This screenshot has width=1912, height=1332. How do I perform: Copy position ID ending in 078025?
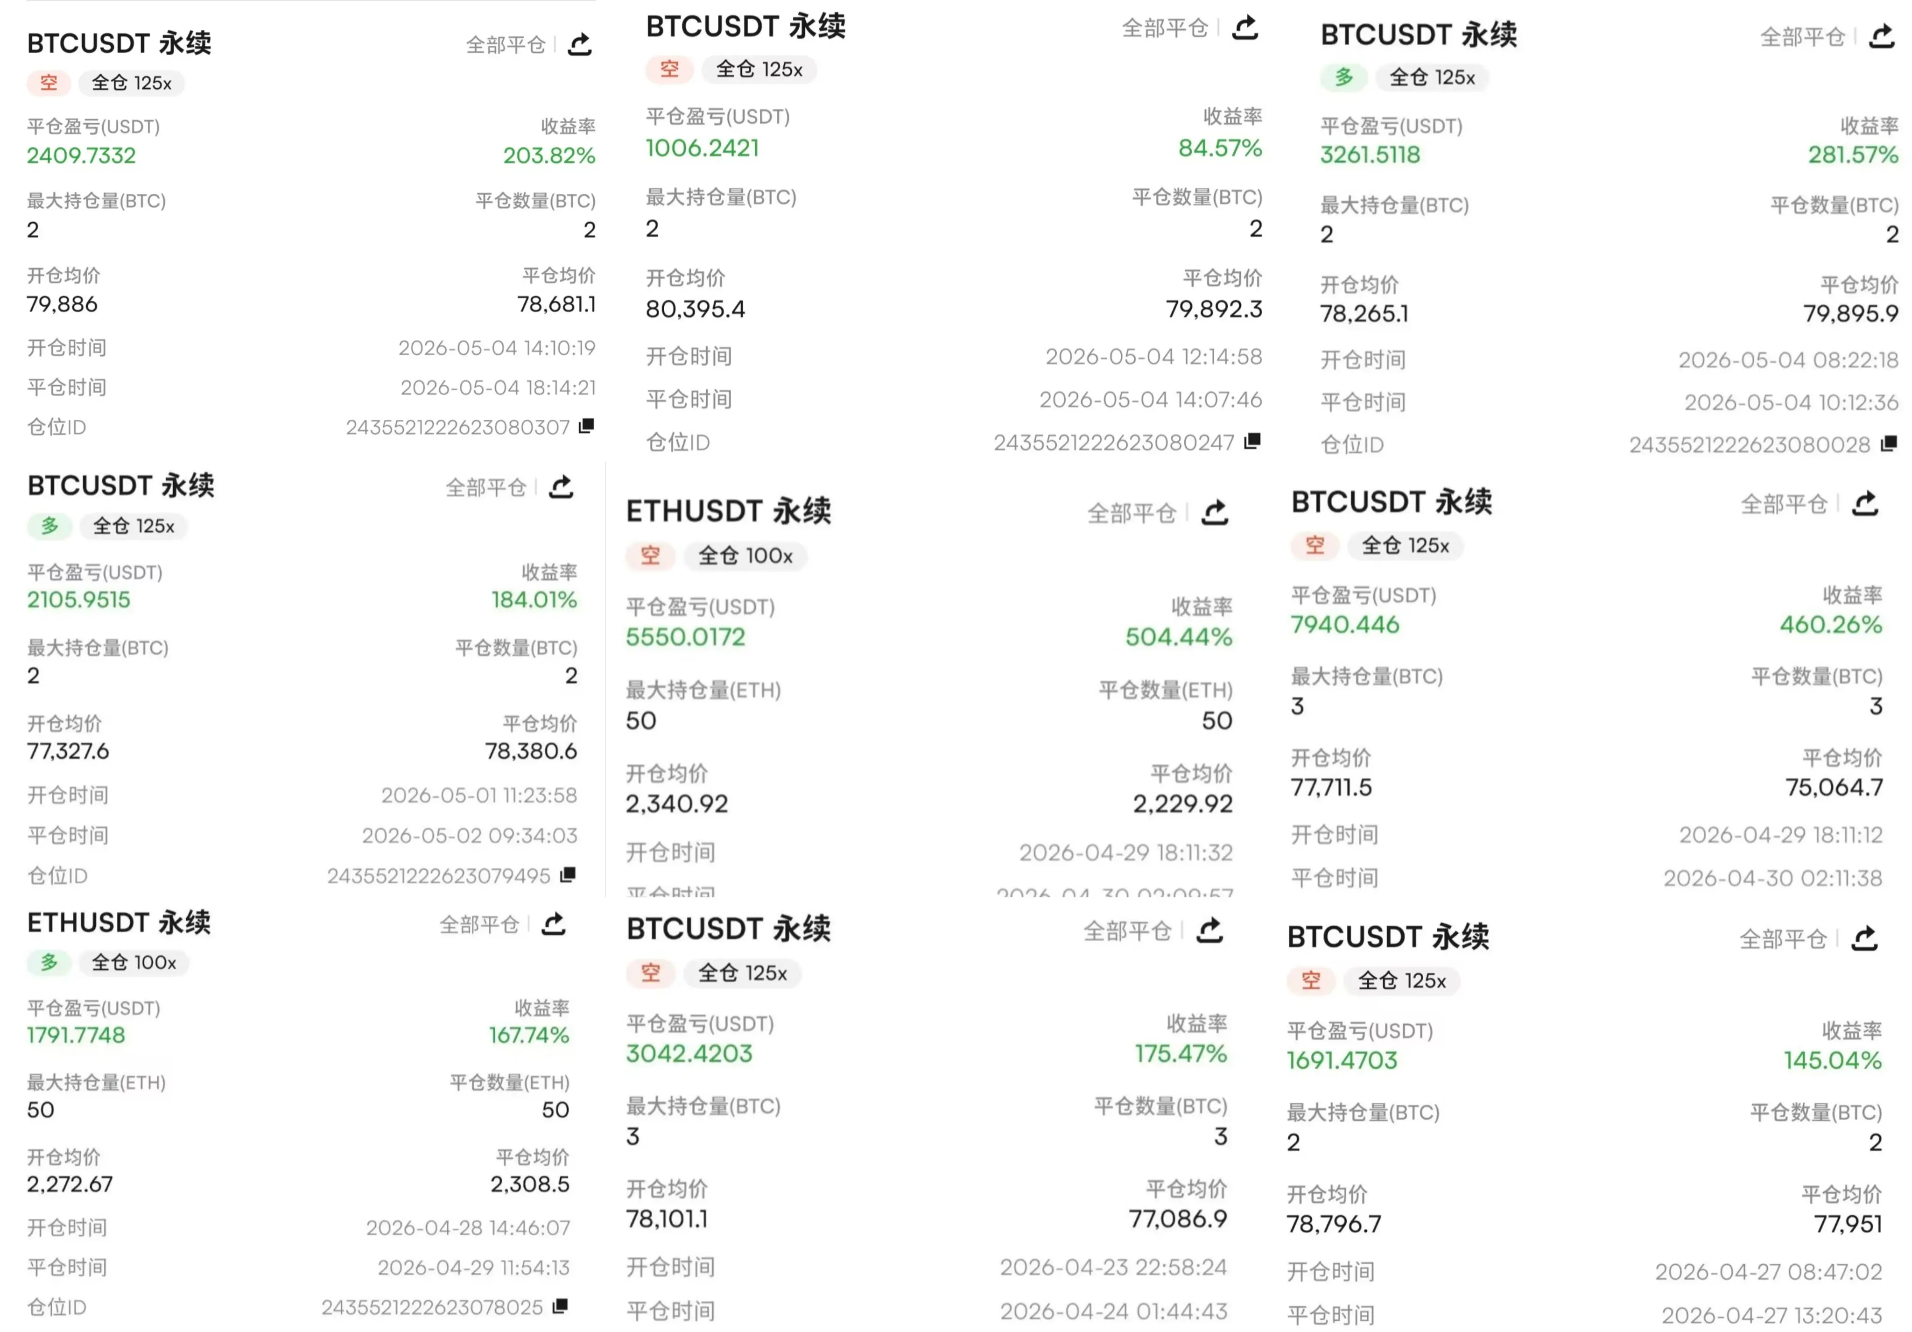[561, 1306]
